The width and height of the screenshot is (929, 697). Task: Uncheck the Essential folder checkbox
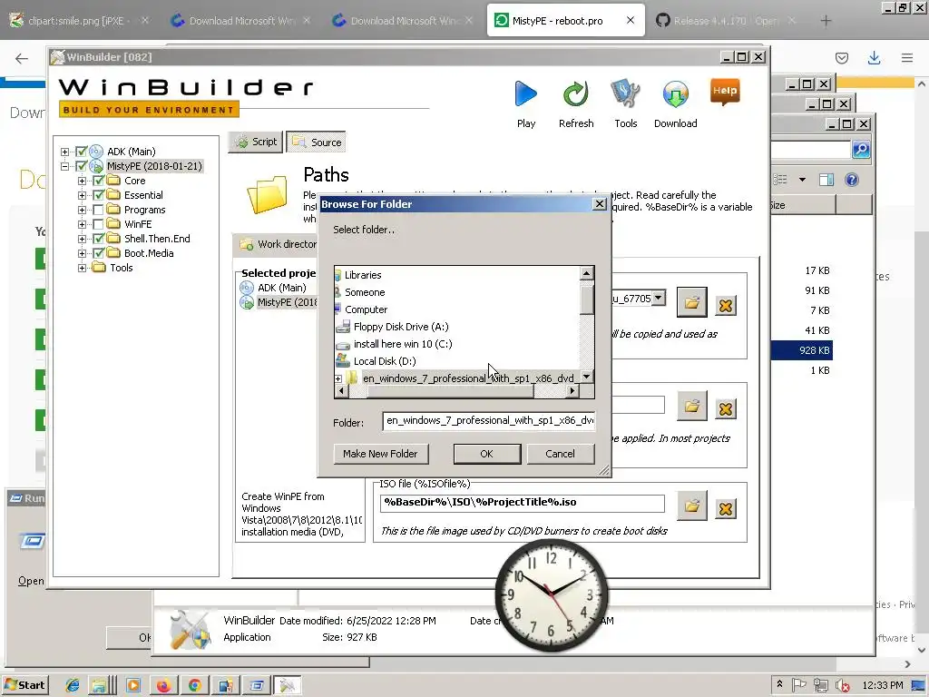[x=98, y=195]
